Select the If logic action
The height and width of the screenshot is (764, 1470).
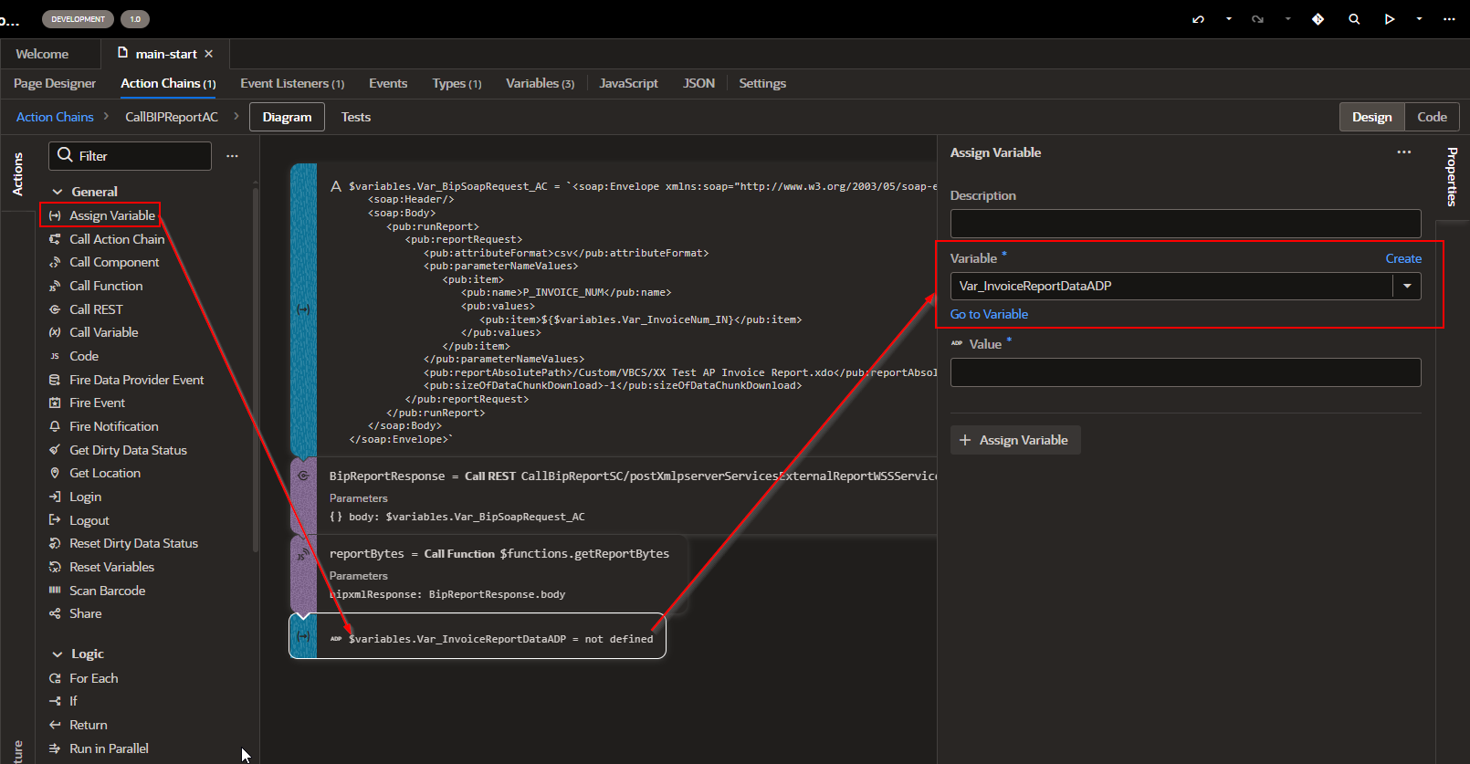tap(73, 701)
